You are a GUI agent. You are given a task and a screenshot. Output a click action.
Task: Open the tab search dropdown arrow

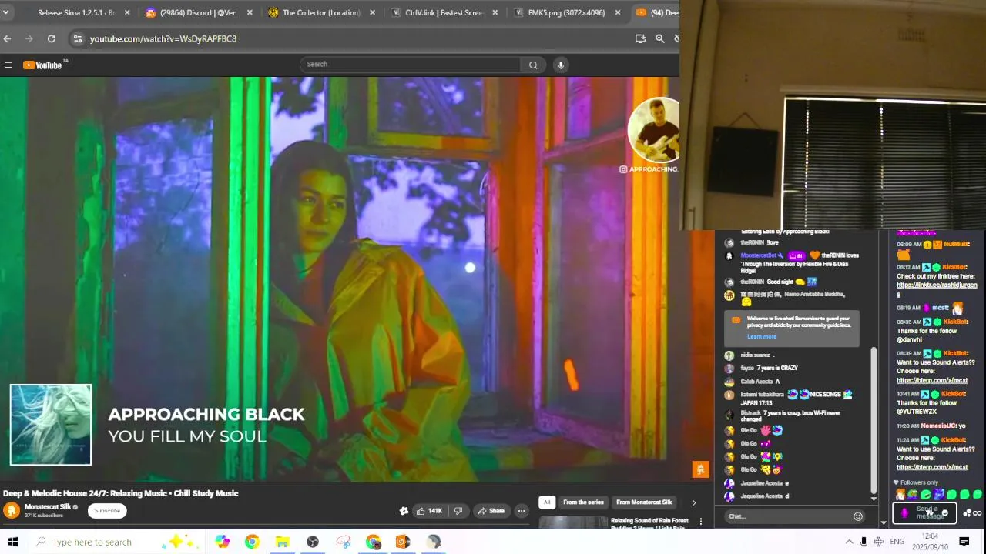click(x=5, y=12)
